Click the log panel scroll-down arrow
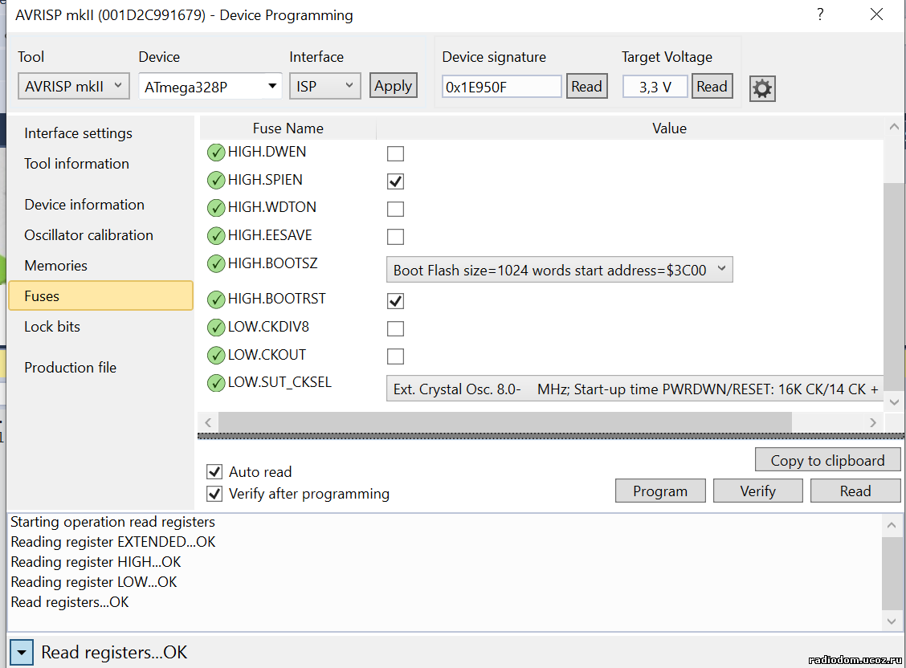 click(892, 621)
